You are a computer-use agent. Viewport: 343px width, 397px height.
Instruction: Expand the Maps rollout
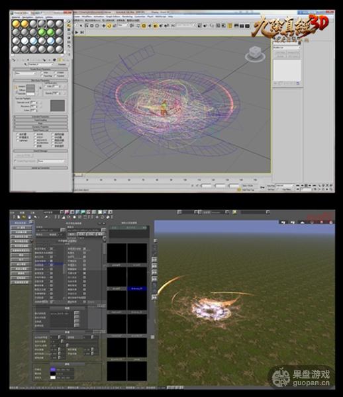pyautogui.click(x=40, y=123)
